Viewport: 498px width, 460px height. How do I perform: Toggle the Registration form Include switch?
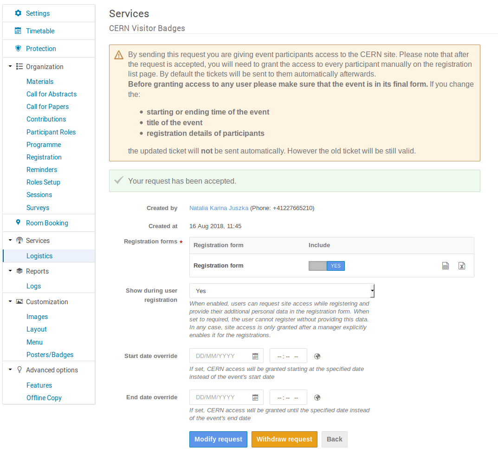(x=326, y=266)
